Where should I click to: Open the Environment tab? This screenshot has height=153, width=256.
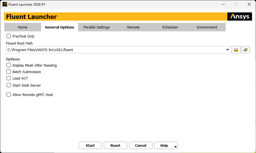click(207, 27)
